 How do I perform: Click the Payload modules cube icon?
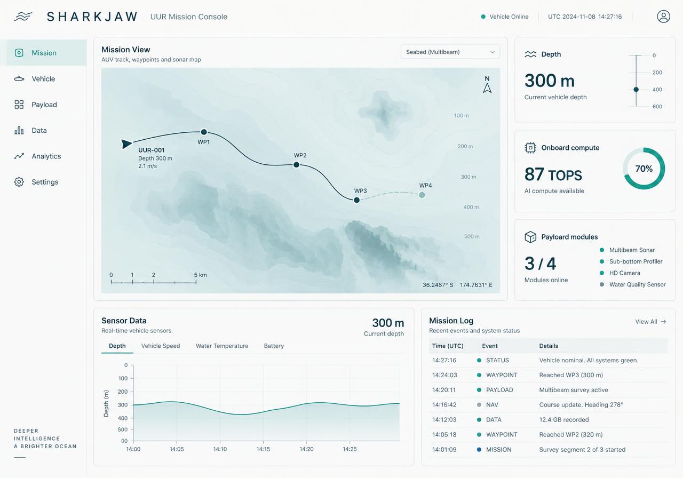(530, 237)
